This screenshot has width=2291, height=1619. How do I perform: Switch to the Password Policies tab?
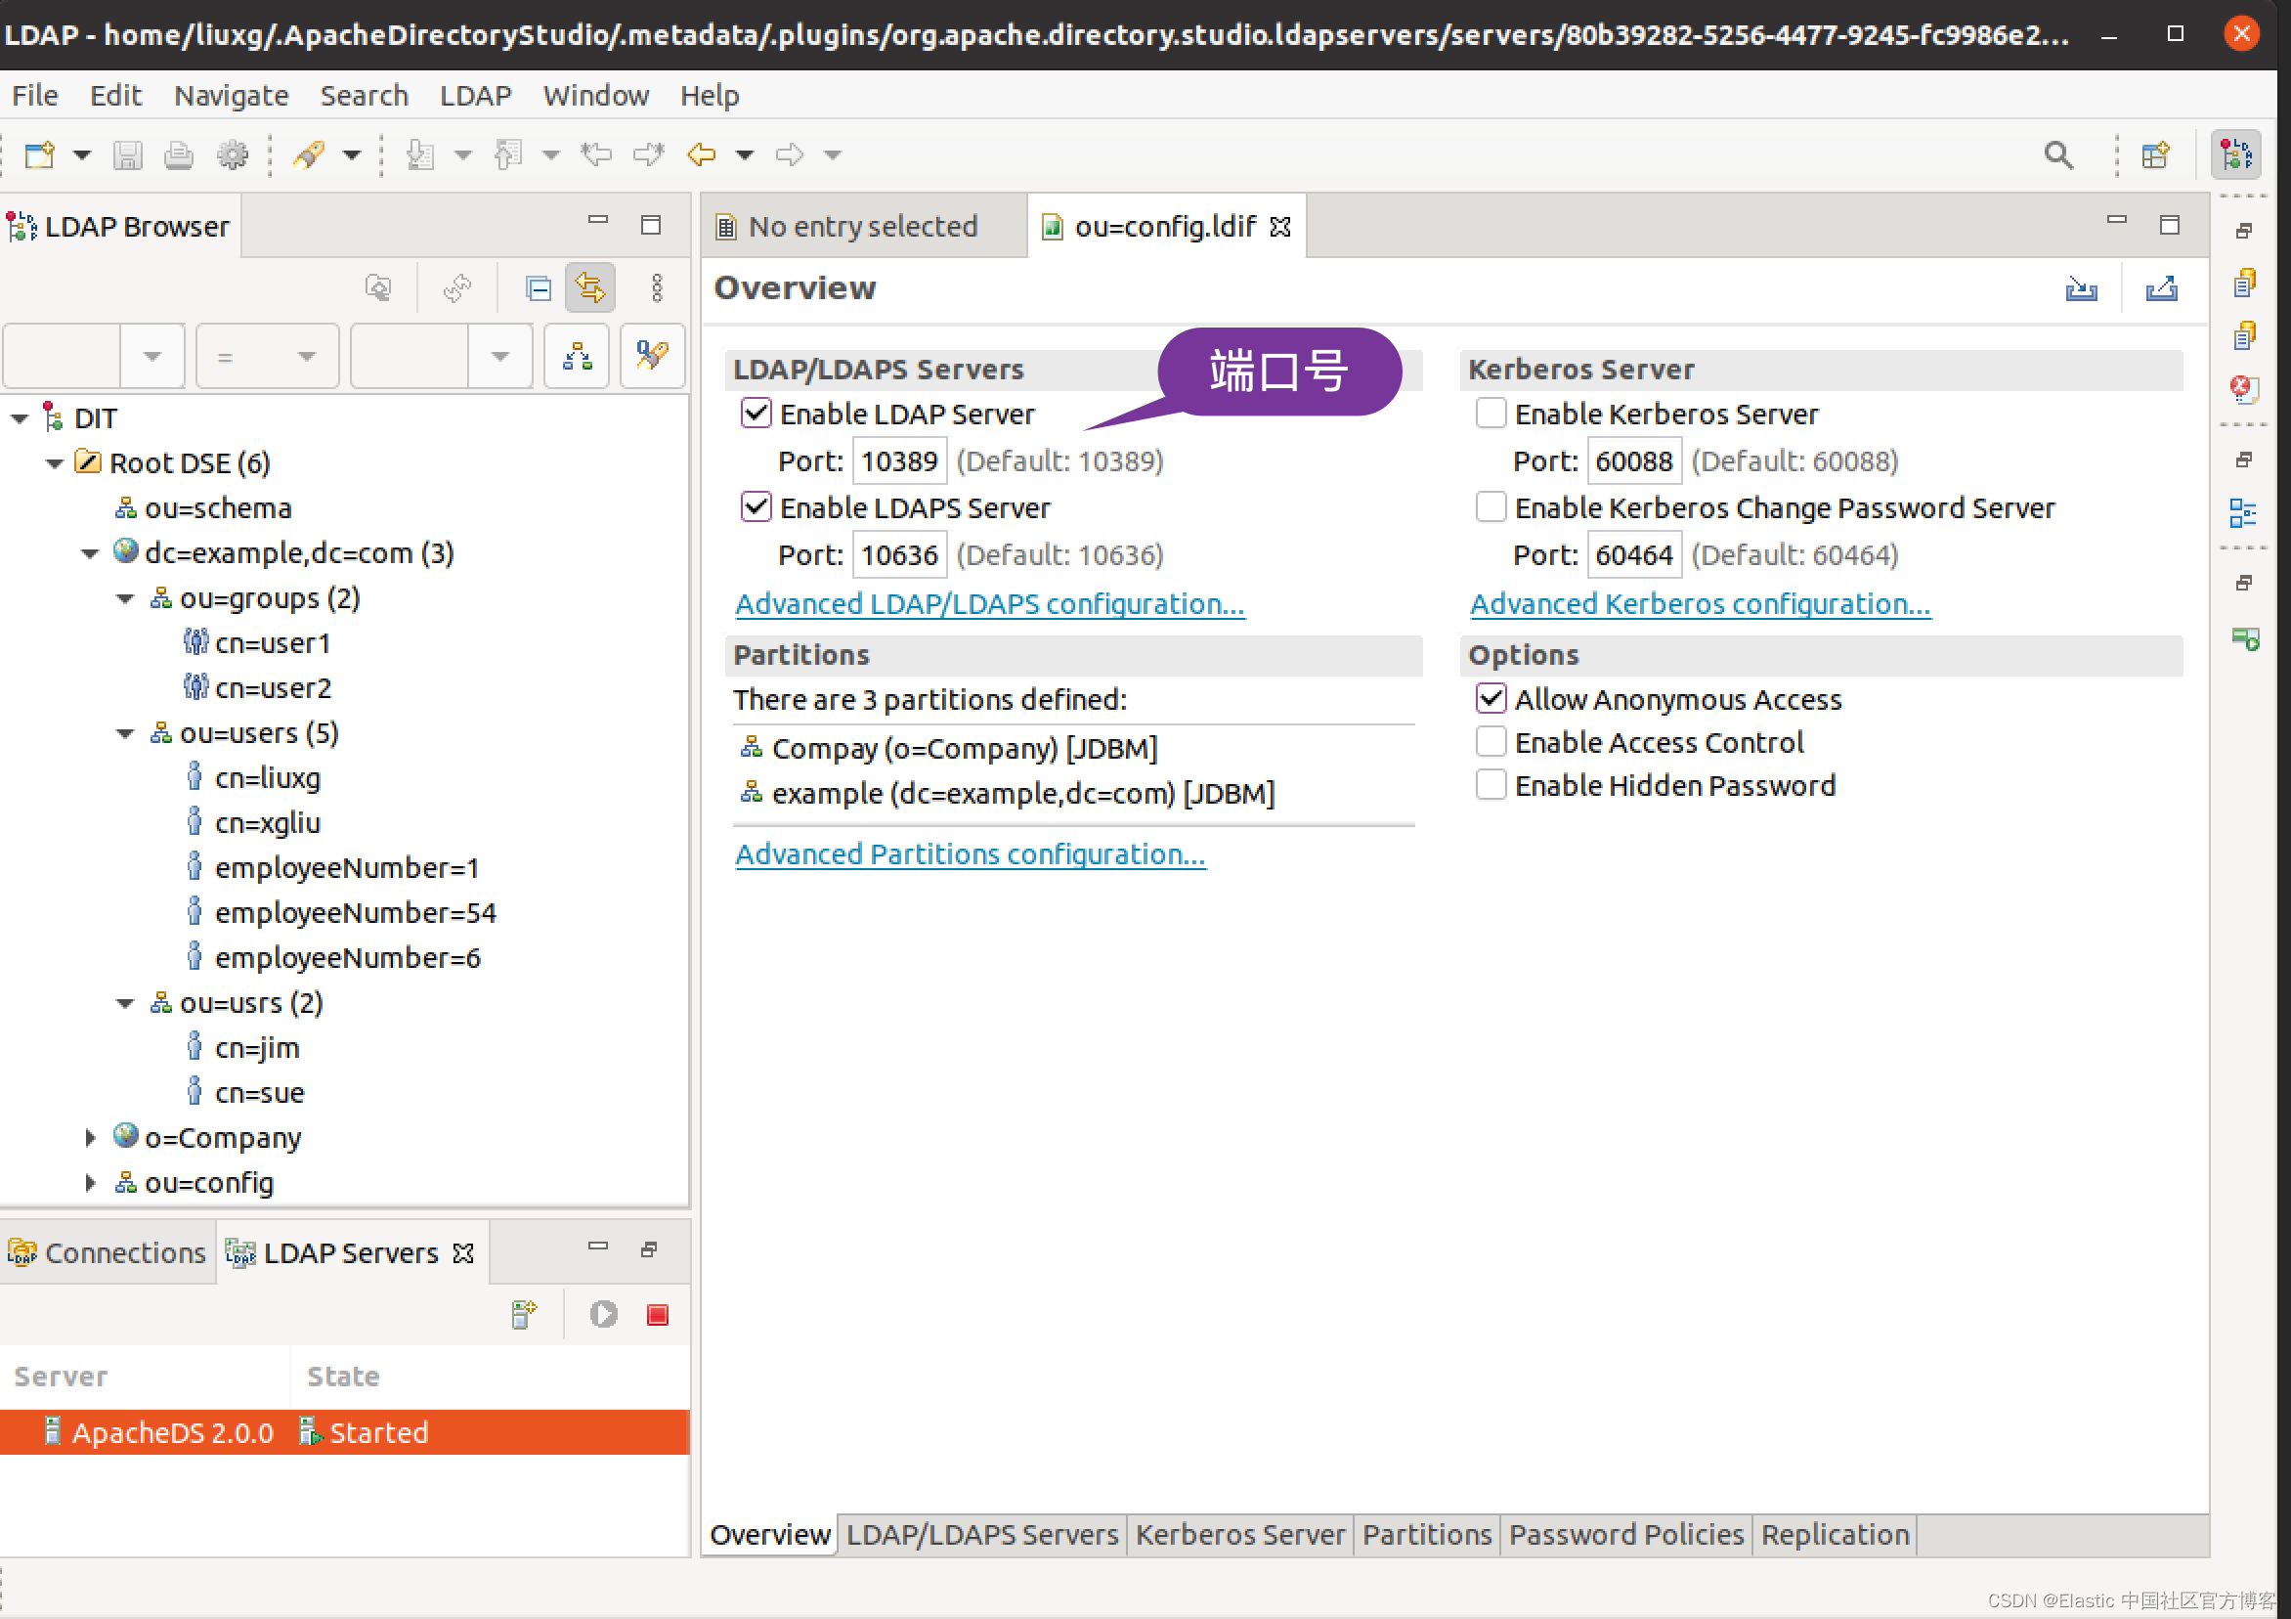tap(1625, 1534)
